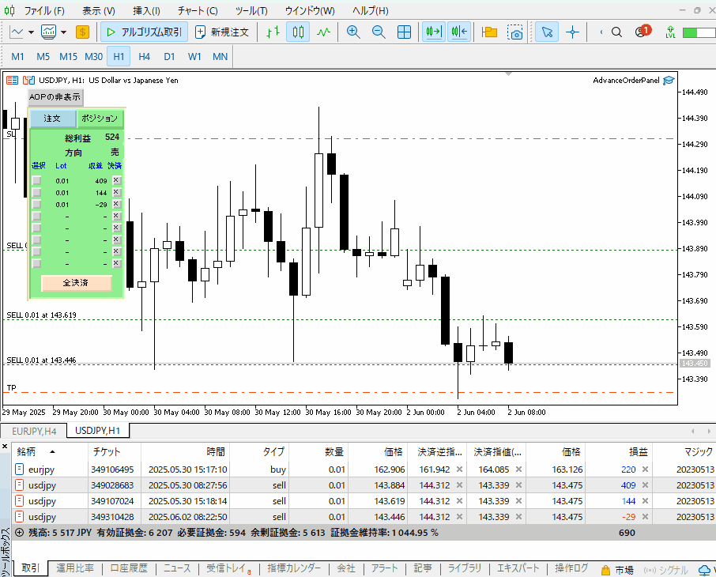
Task: Remove stop loss 161.942 on eurjpy
Action: (459, 470)
